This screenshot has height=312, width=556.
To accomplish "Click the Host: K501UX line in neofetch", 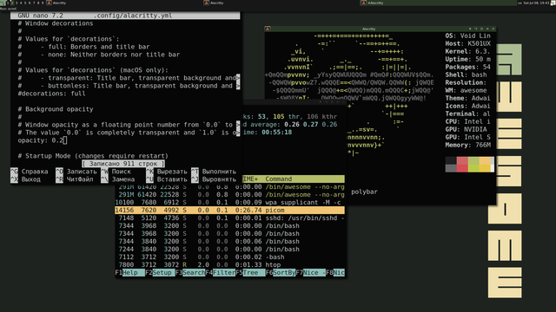I will 468,44.
